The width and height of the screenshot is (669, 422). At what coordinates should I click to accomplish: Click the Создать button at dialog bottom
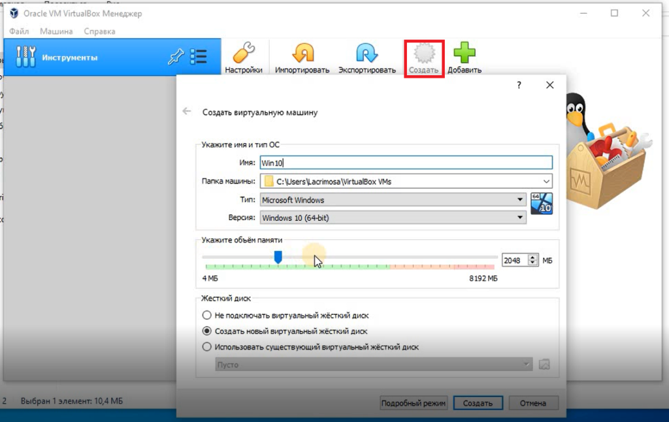478,403
